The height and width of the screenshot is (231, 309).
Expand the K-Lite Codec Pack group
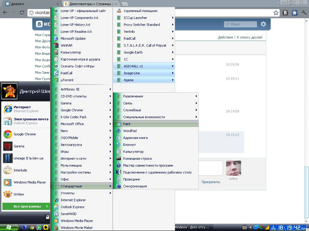pyautogui.click(x=81, y=117)
